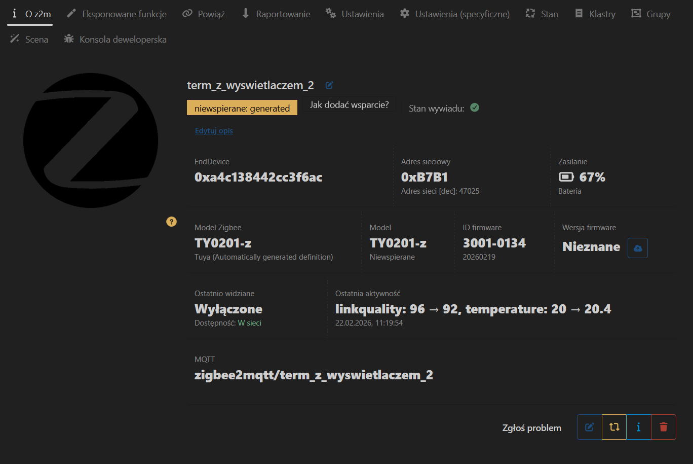Click the linkquality and temperature activity text
This screenshot has width=693, height=464.
pos(473,309)
